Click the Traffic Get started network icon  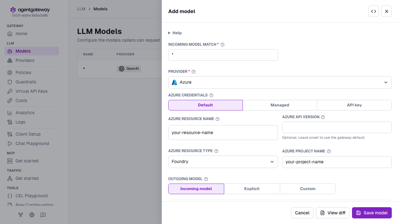tap(10, 178)
